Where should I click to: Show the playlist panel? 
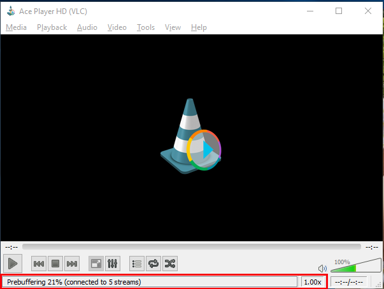point(136,263)
